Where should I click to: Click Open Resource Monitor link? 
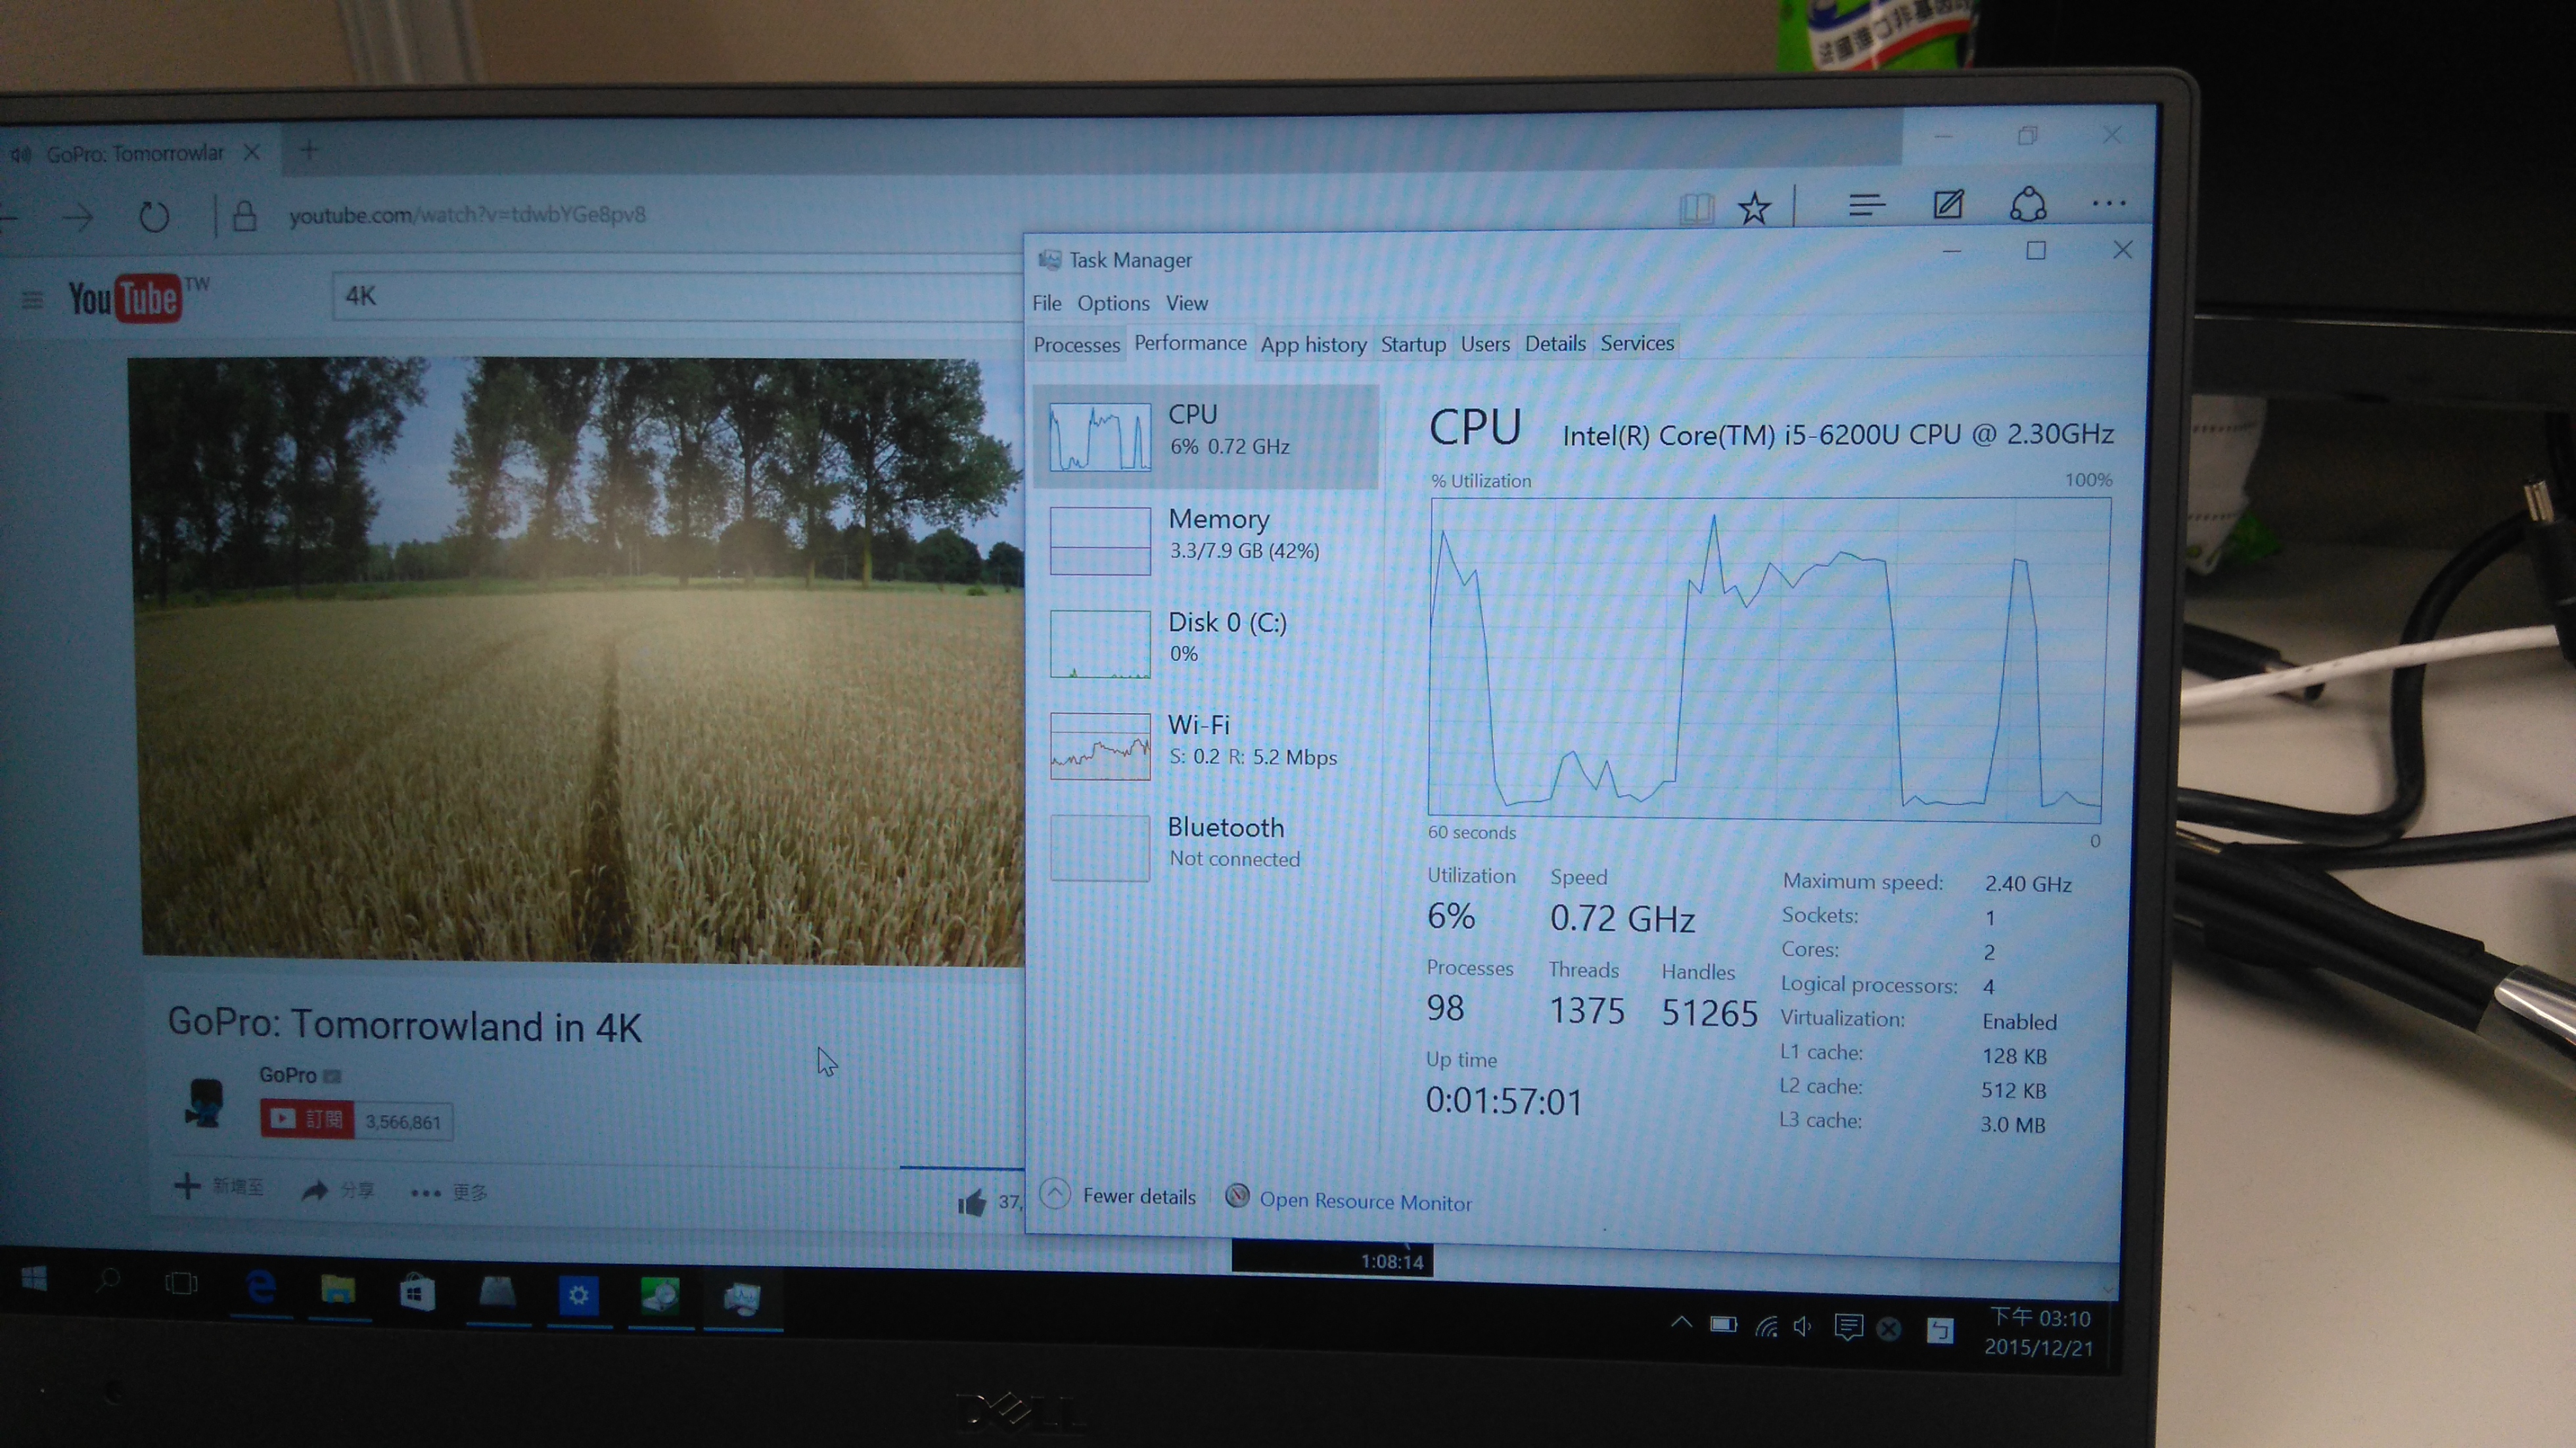(1364, 1201)
